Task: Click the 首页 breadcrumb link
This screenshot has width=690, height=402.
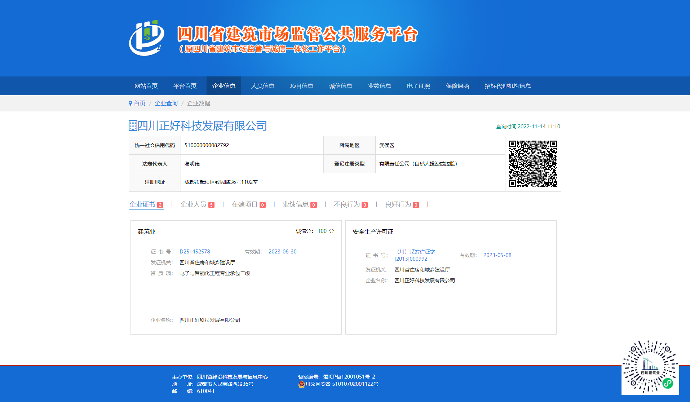Action: pyautogui.click(x=140, y=103)
